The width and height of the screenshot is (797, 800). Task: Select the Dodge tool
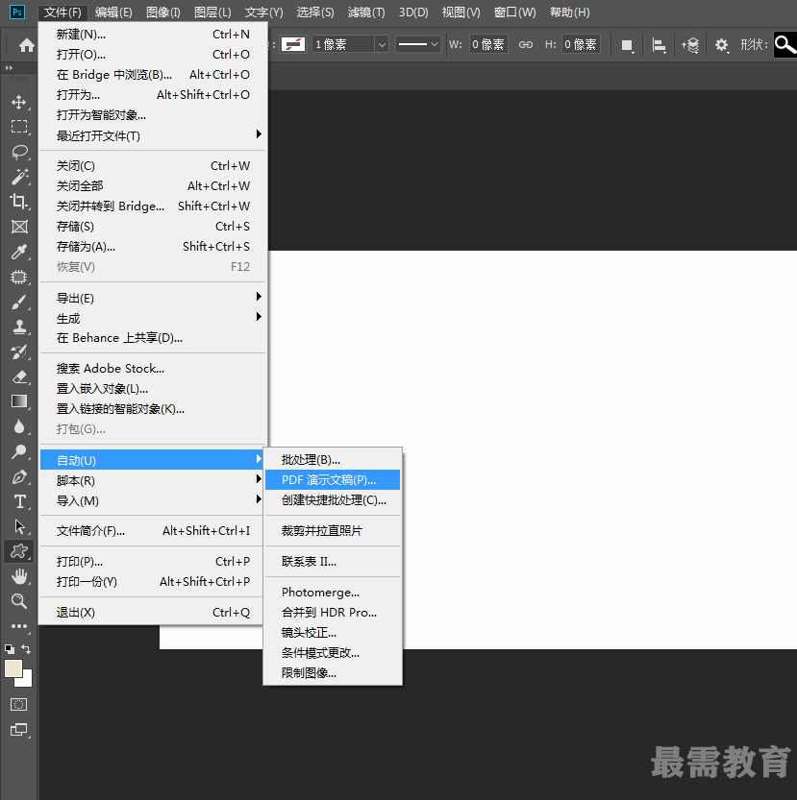point(19,451)
